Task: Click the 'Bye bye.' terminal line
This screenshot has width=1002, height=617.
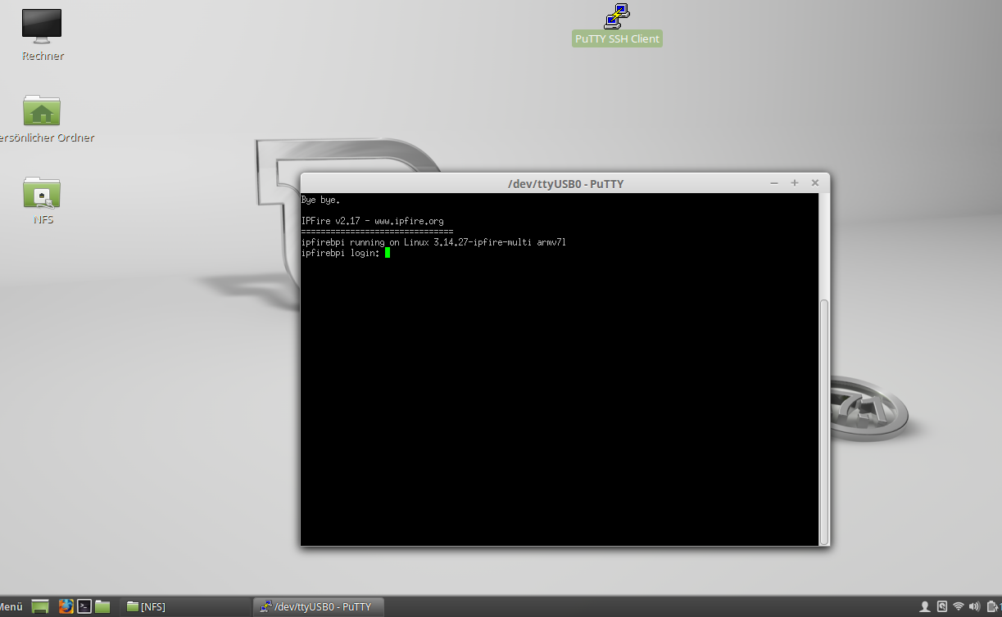Action: pyautogui.click(x=320, y=200)
